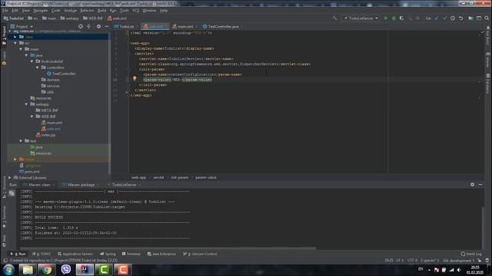Select pom.xml in the project tree
The height and width of the screenshot is (276, 492).
pos(29,172)
